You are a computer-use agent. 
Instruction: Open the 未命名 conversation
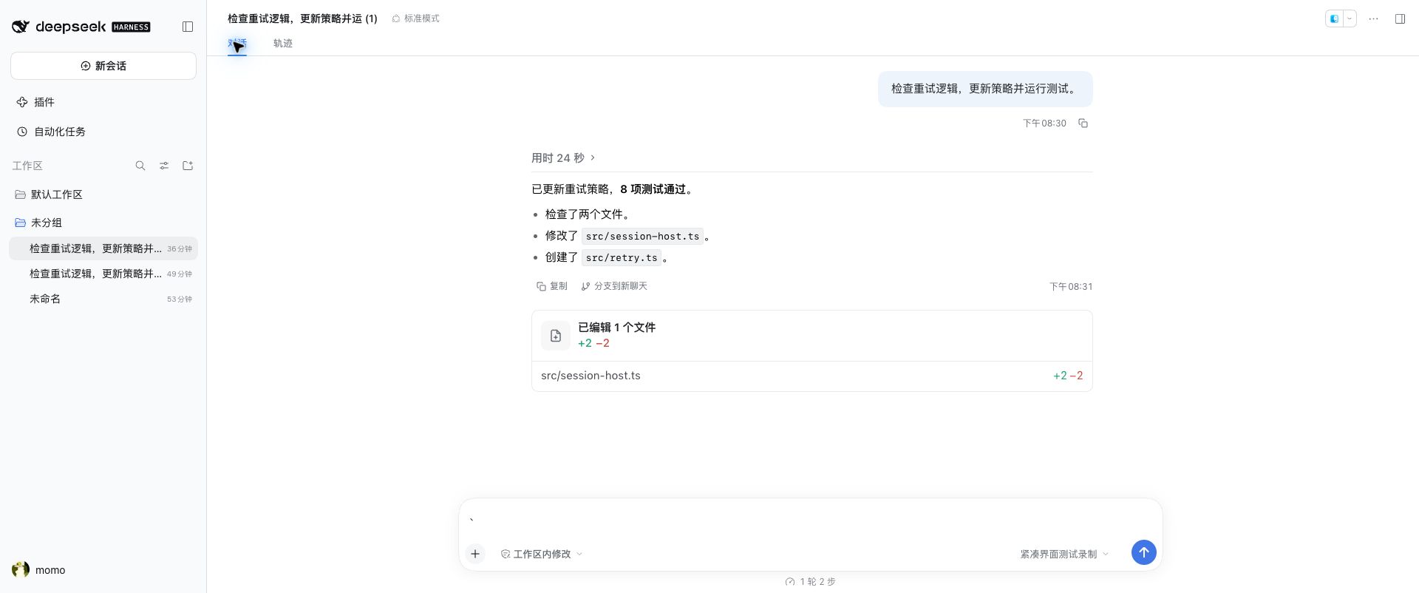(x=103, y=299)
